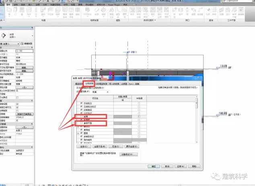Select the Ceiling tool in ribbon
This screenshot has height=186, width=255.
50,11
